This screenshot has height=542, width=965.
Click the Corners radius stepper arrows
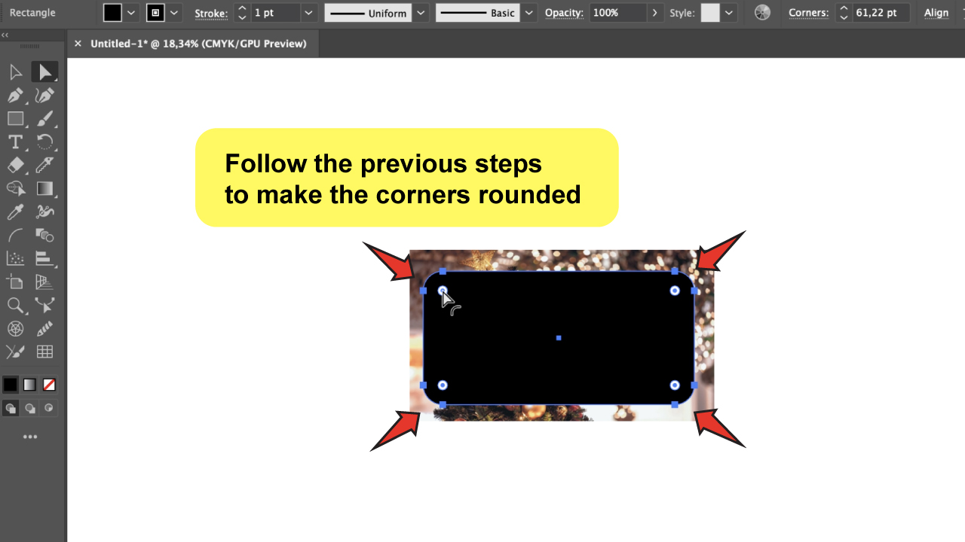point(844,13)
